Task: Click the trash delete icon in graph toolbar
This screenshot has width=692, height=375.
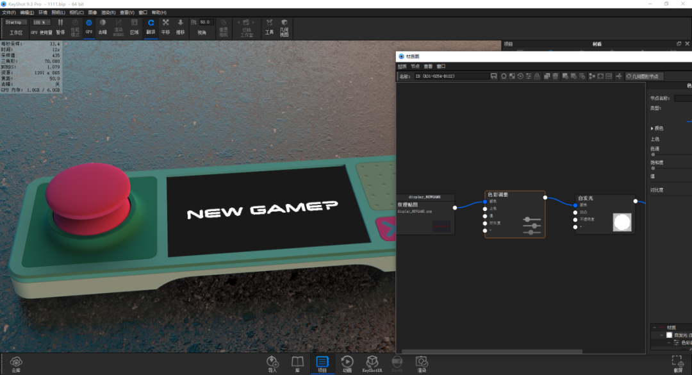Action: (x=555, y=76)
